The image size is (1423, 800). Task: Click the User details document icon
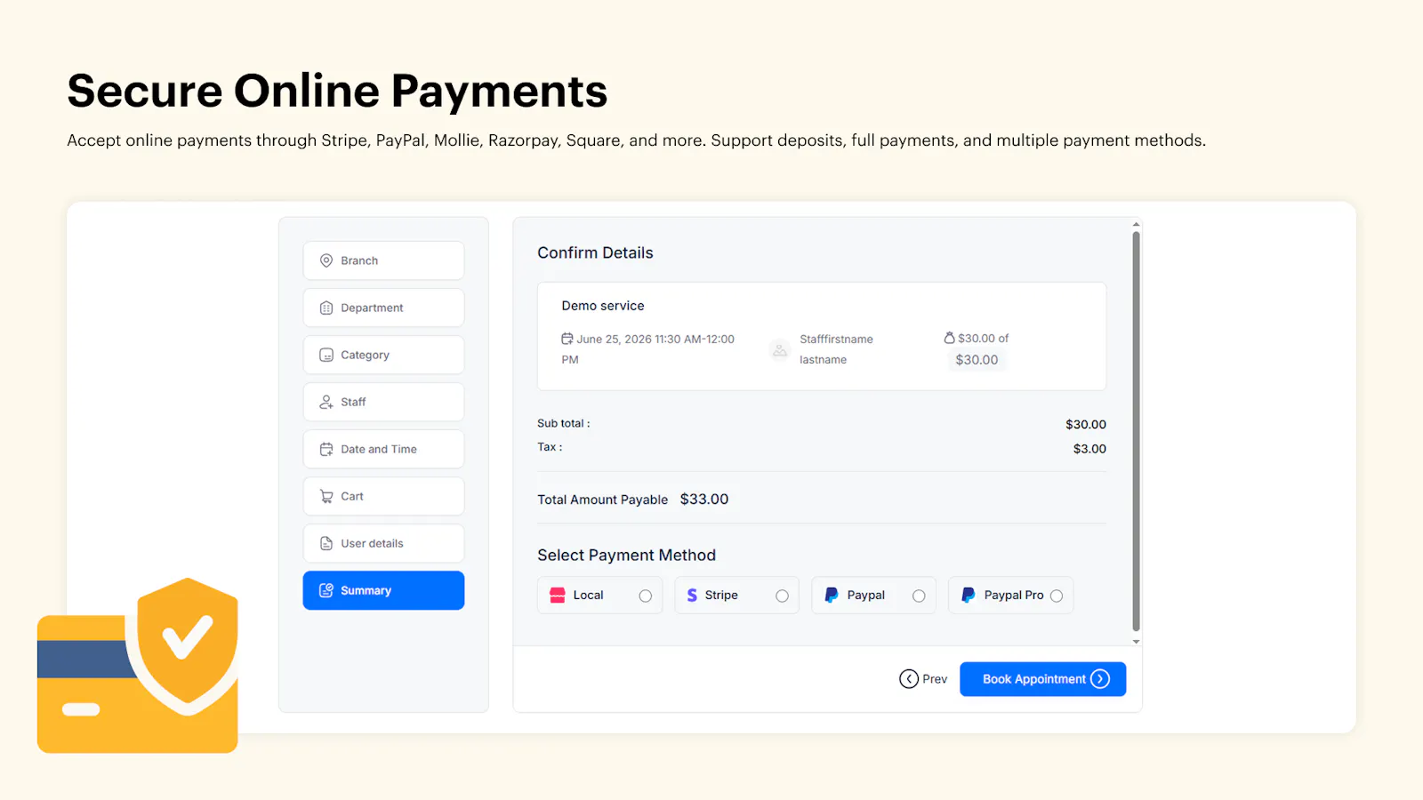326,543
